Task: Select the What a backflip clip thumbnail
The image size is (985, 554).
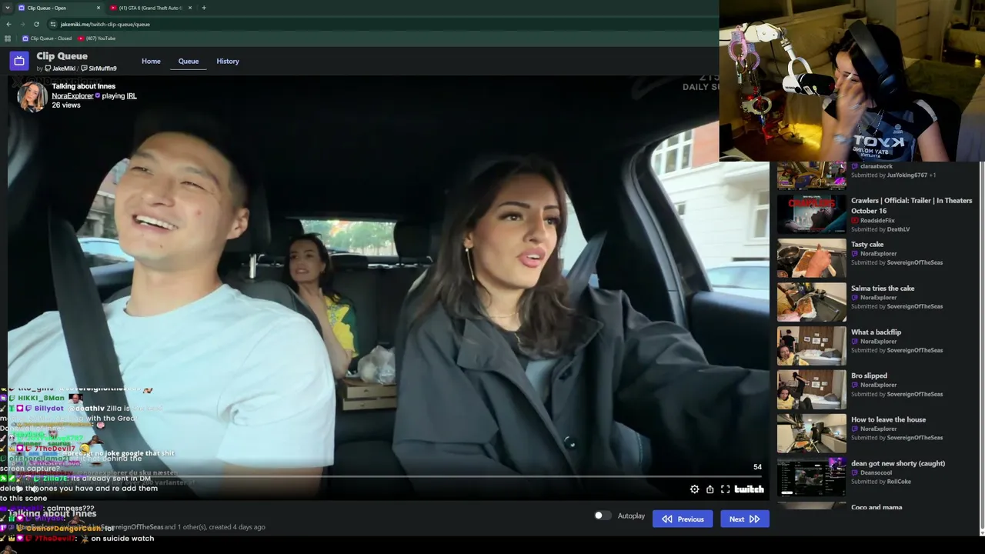Action: click(x=811, y=345)
